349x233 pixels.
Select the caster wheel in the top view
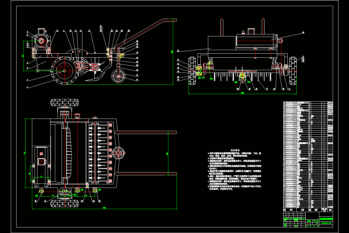(118, 153)
